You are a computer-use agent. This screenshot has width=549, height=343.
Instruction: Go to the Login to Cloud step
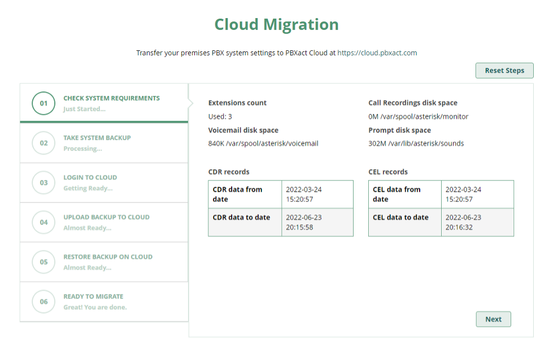pyautogui.click(x=104, y=183)
